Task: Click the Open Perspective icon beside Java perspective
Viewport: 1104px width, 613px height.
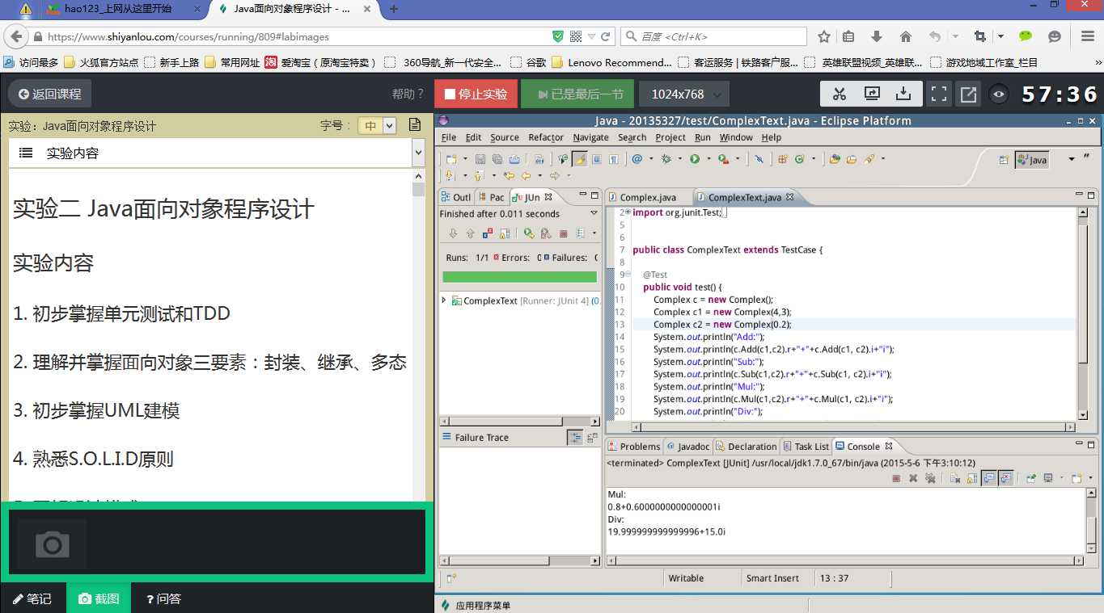Action: tap(1004, 159)
